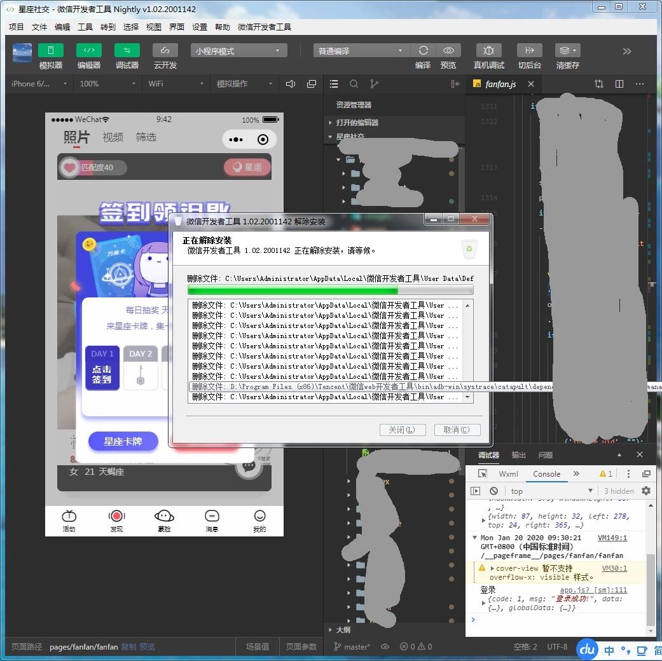The width and height of the screenshot is (662, 661).
Task: Click 取消 in the uninstall dialog
Action: point(457,430)
